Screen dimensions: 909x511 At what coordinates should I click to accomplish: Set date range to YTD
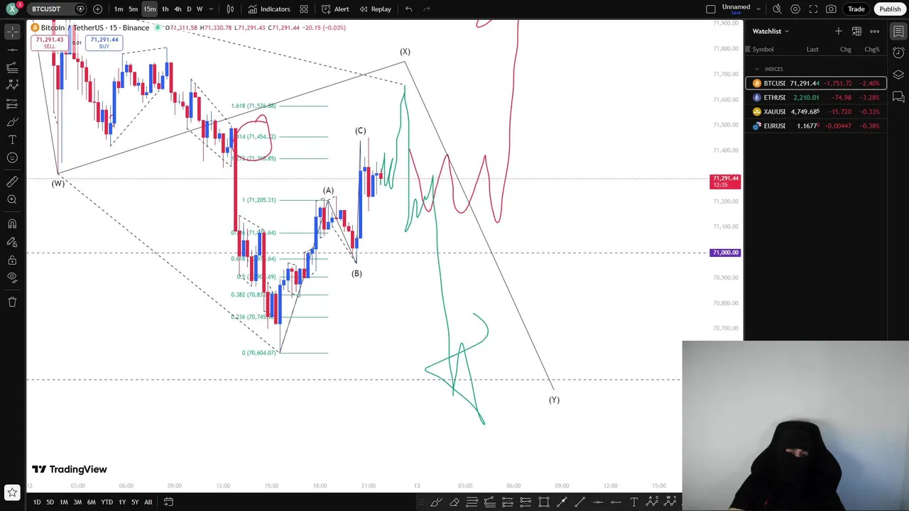107,502
